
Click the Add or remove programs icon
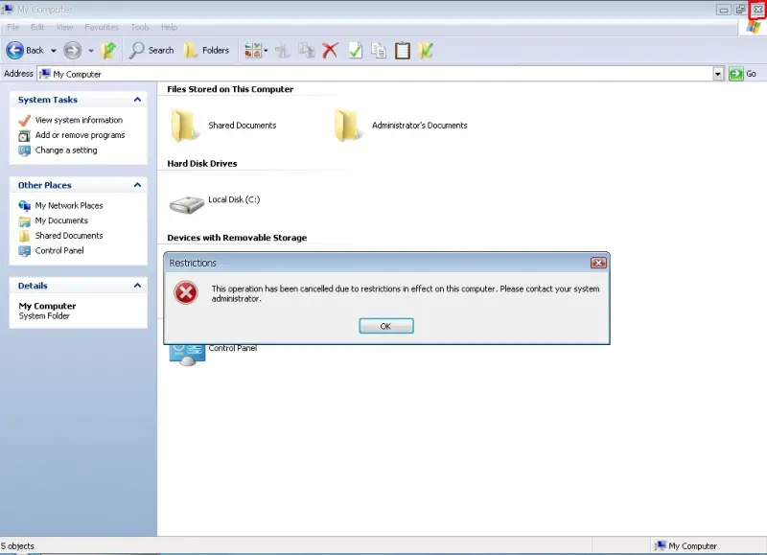24,135
